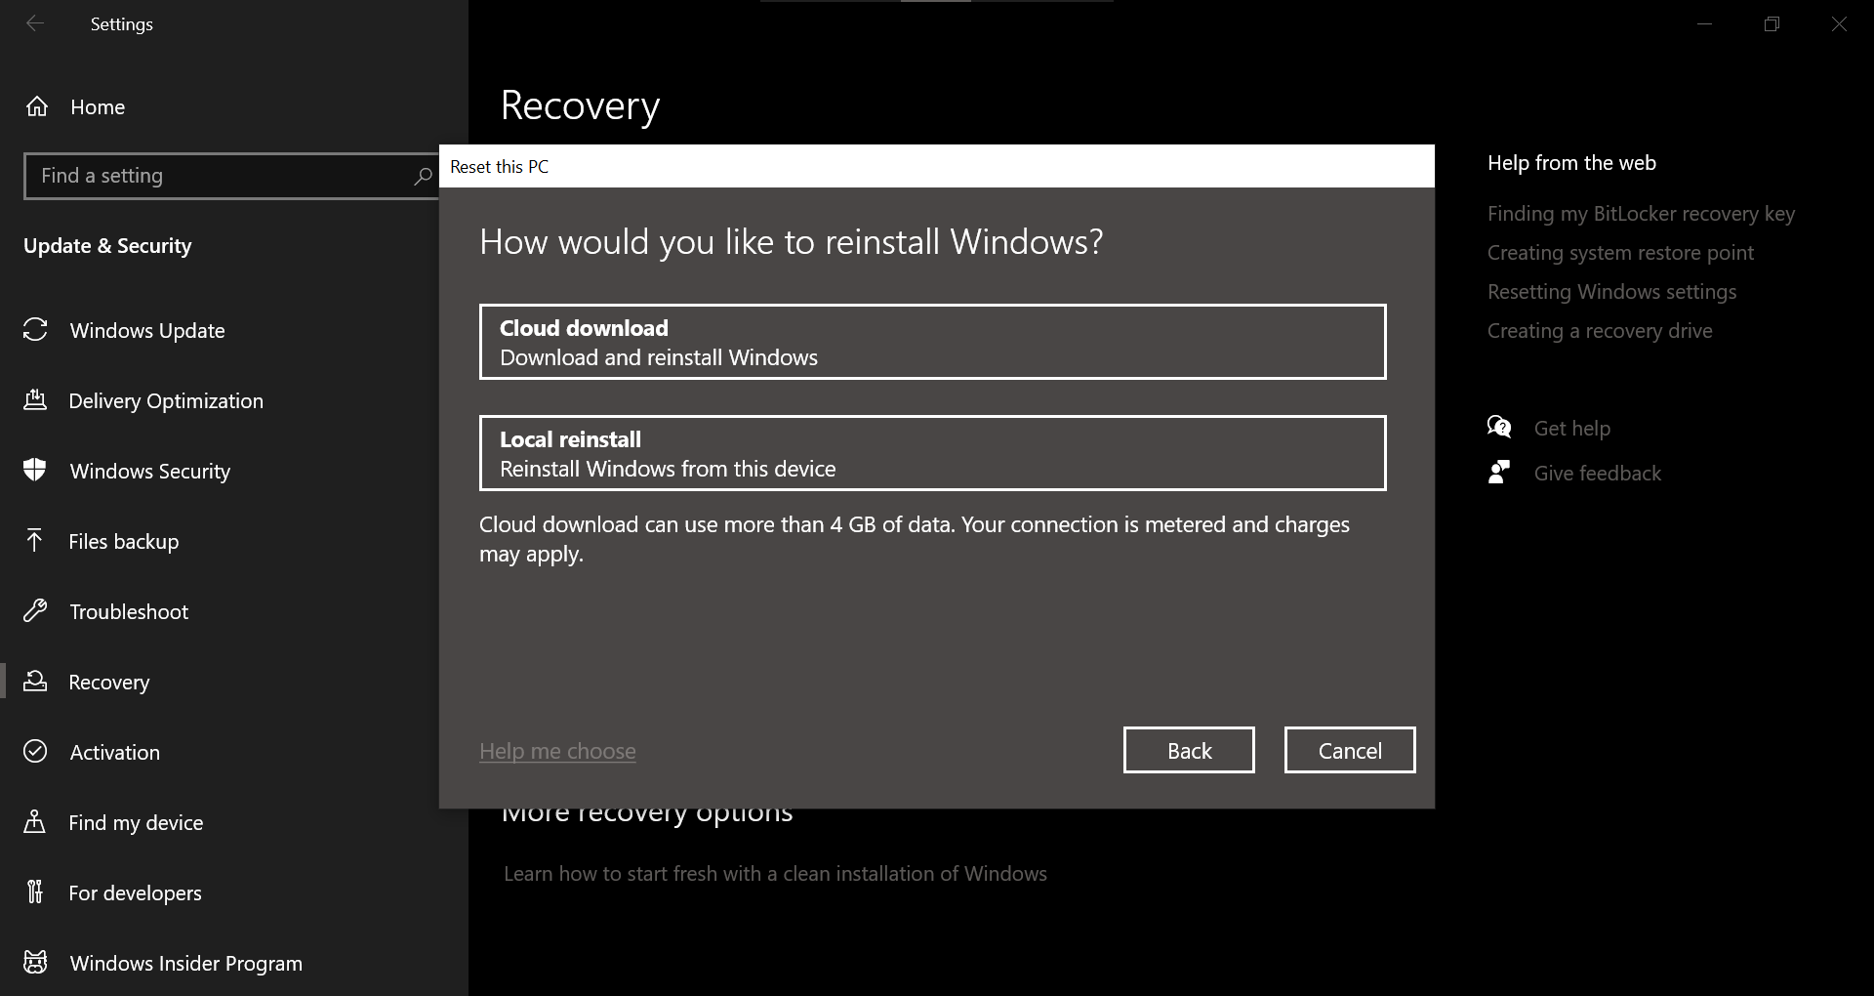Go to Windows Security section
Viewport: 1874px width, 996px height.
pyautogui.click(x=150, y=471)
